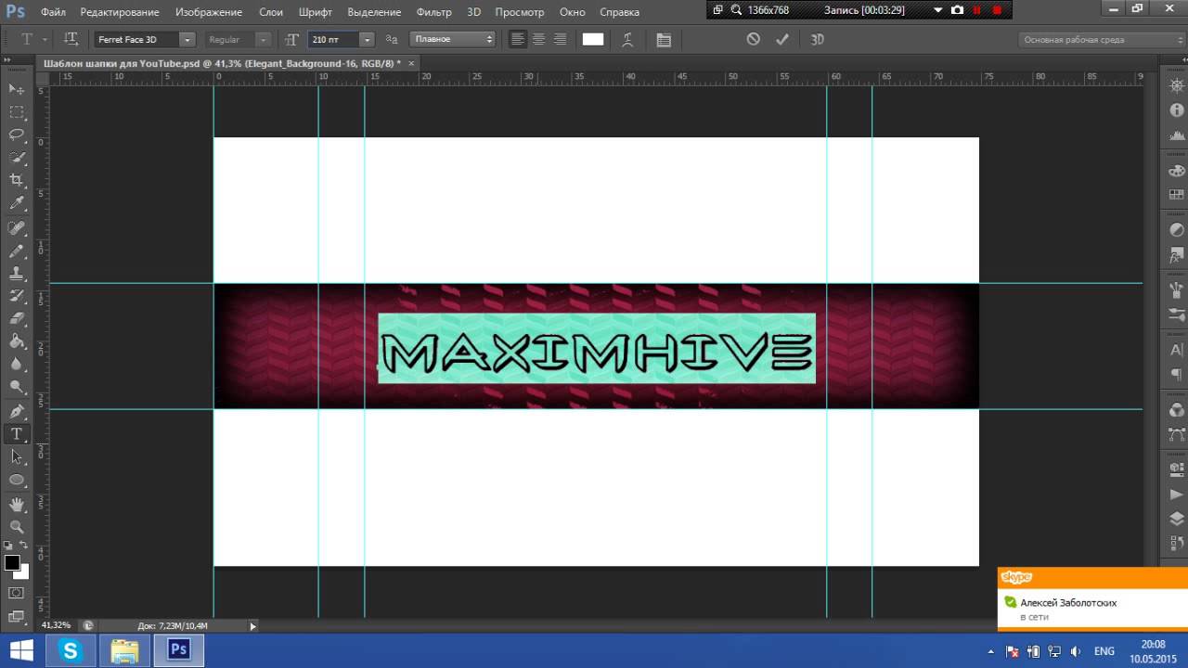This screenshot has width=1188, height=668.
Task: Select the Brush tool
Action: point(17,250)
